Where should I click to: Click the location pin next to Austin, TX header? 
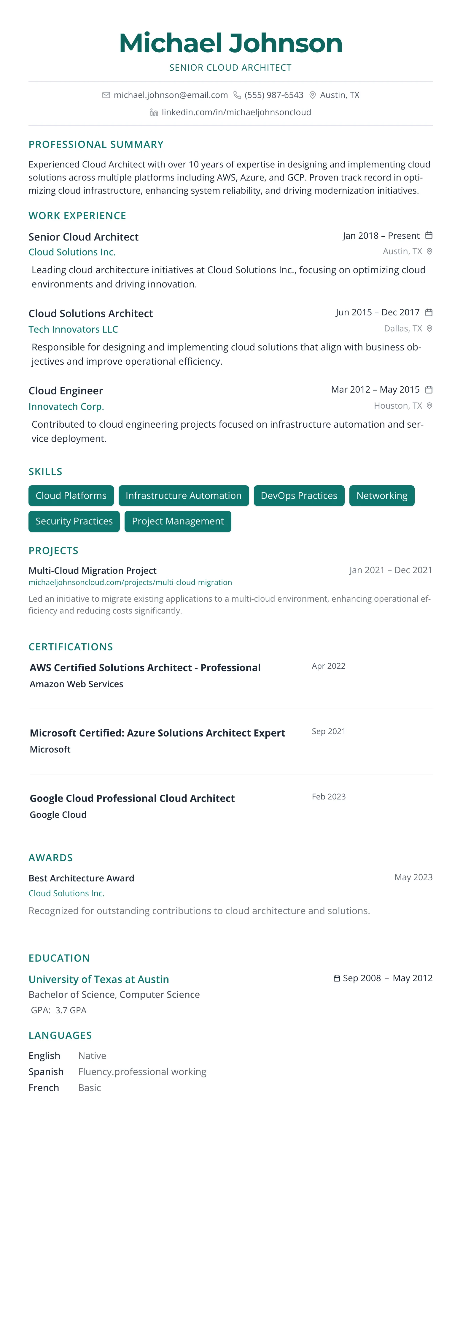312,95
